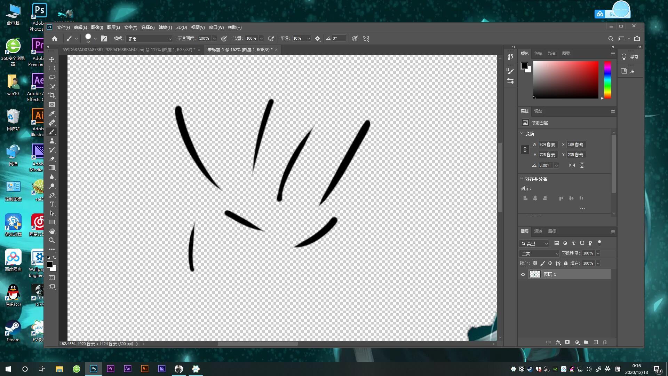Switch to the 通道 tab
This screenshot has height=376, width=668.
point(538,231)
